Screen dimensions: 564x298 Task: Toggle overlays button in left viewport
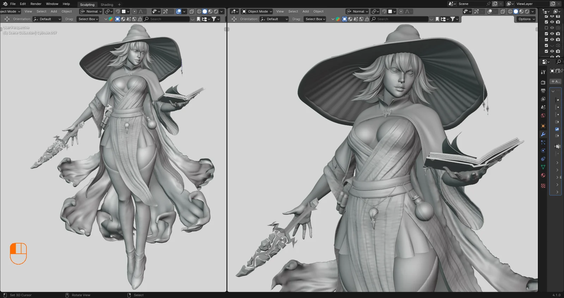[x=179, y=12]
